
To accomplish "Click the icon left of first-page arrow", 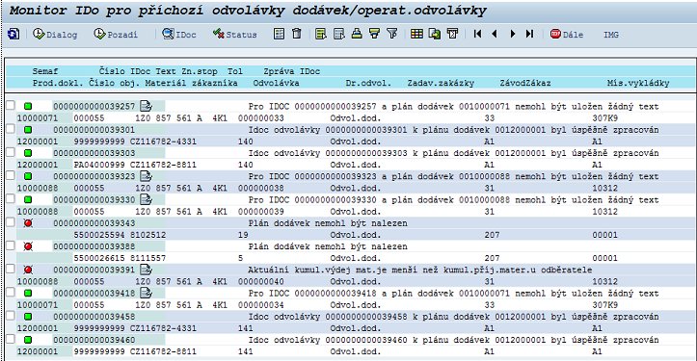I will pos(452,34).
